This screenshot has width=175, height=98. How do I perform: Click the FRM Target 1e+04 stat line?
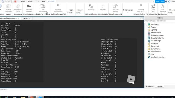click(9, 72)
